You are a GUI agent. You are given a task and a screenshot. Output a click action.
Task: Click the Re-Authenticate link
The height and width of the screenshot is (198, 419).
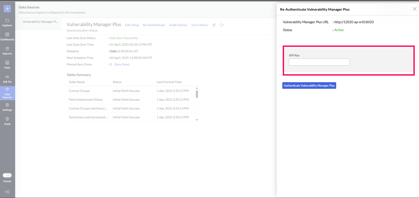point(154,25)
